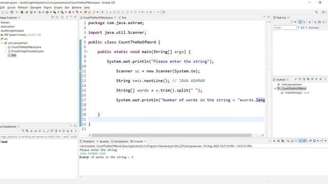328x184 pixels.
Task: Open the Help menu
Action: tap(87, 7)
